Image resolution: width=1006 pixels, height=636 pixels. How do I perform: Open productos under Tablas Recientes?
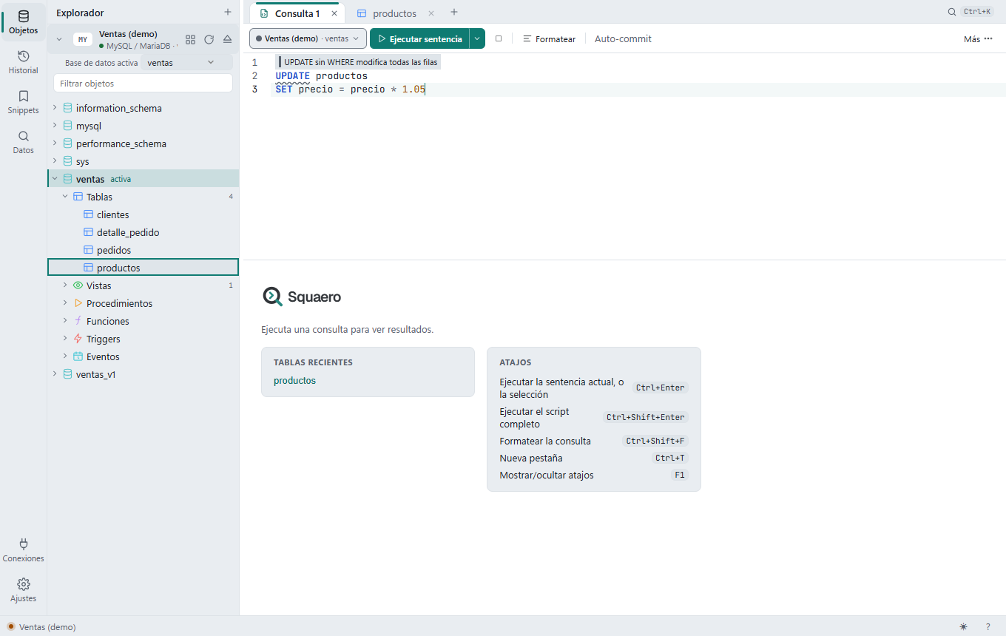(294, 381)
